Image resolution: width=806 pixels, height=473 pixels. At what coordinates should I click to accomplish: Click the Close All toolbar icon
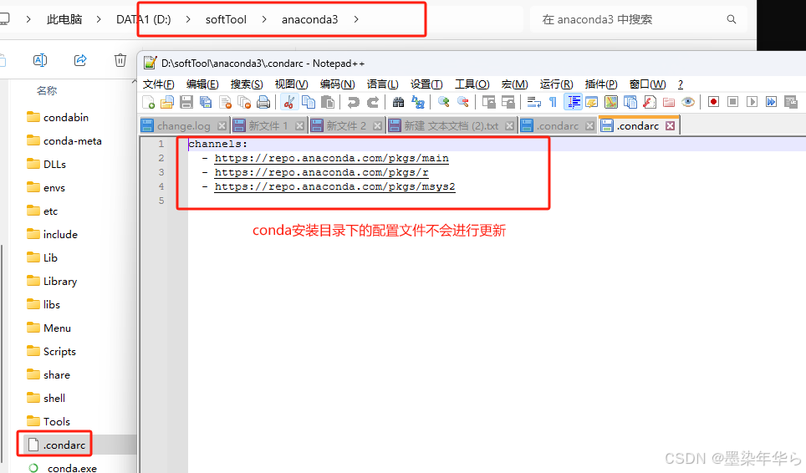tap(244, 102)
